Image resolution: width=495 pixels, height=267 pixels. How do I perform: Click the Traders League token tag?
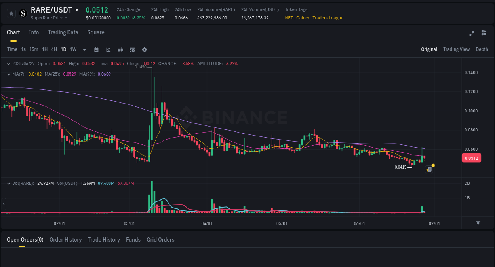coord(329,18)
